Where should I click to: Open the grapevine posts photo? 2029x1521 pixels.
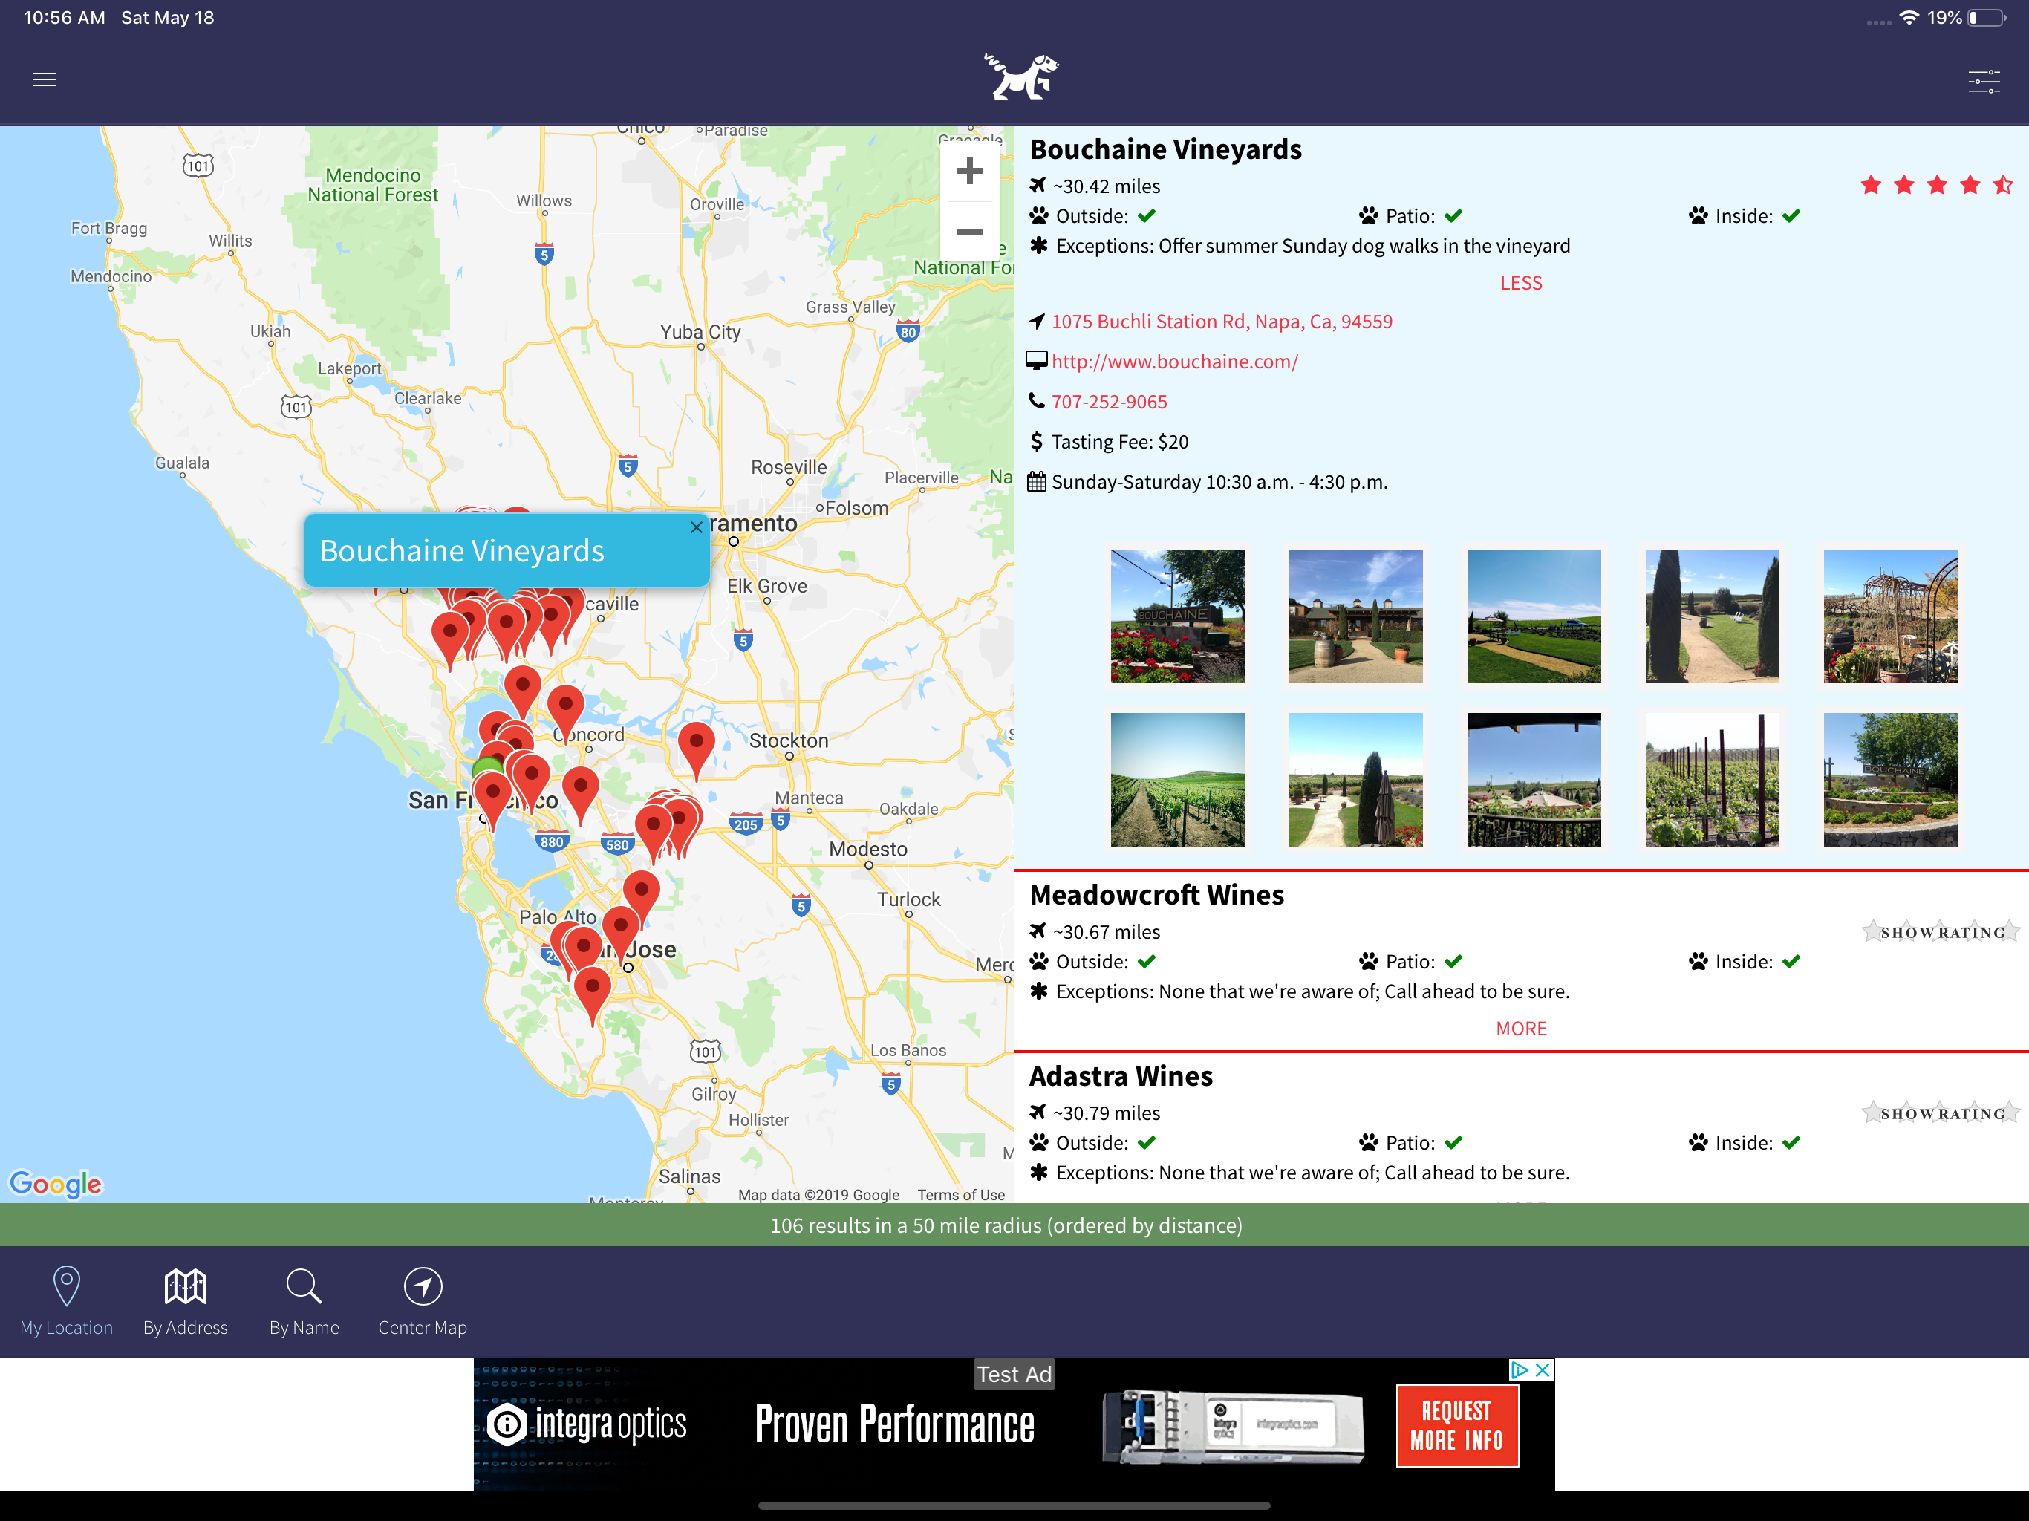[x=1712, y=780]
